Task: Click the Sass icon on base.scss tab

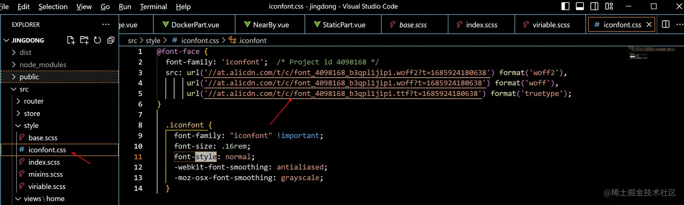Action: [392, 25]
